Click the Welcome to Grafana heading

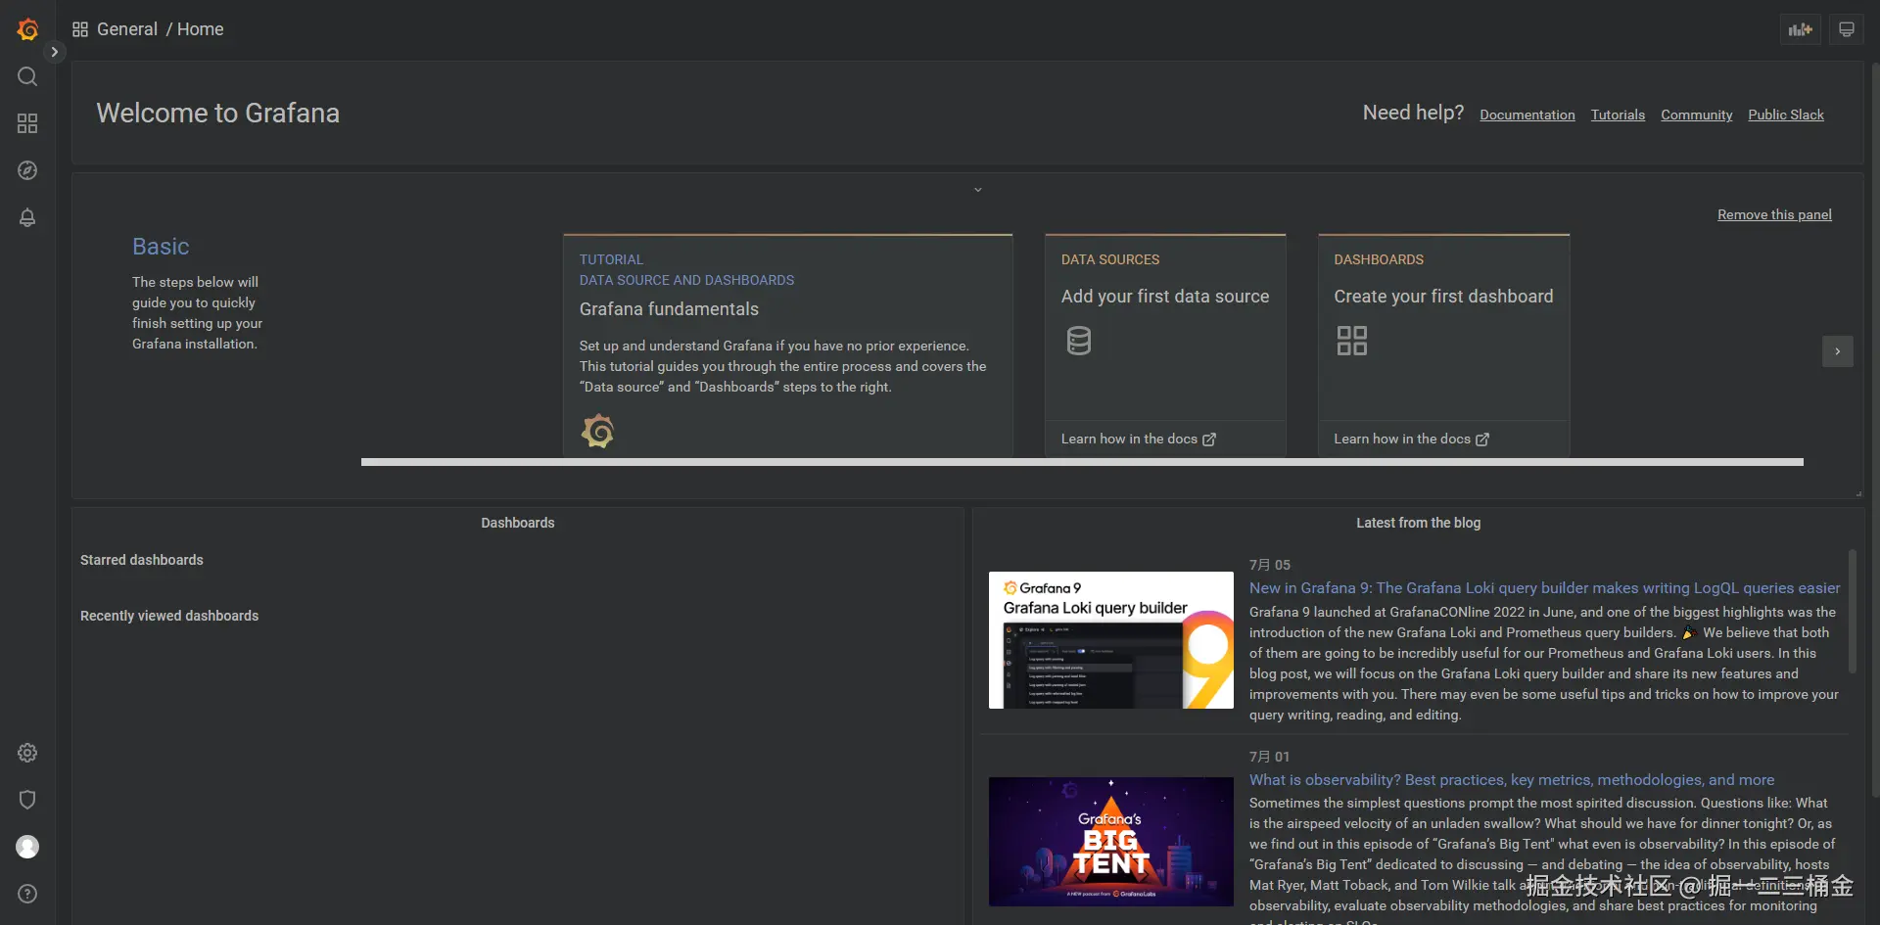(217, 114)
